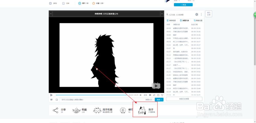The height and width of the screenshot is (123, 256).
Task: Select danmaku row at 01:12
Action: (x=184, y=55)
